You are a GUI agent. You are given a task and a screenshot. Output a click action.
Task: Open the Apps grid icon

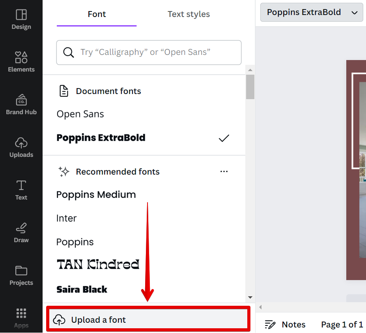click(x=21, y=314)
